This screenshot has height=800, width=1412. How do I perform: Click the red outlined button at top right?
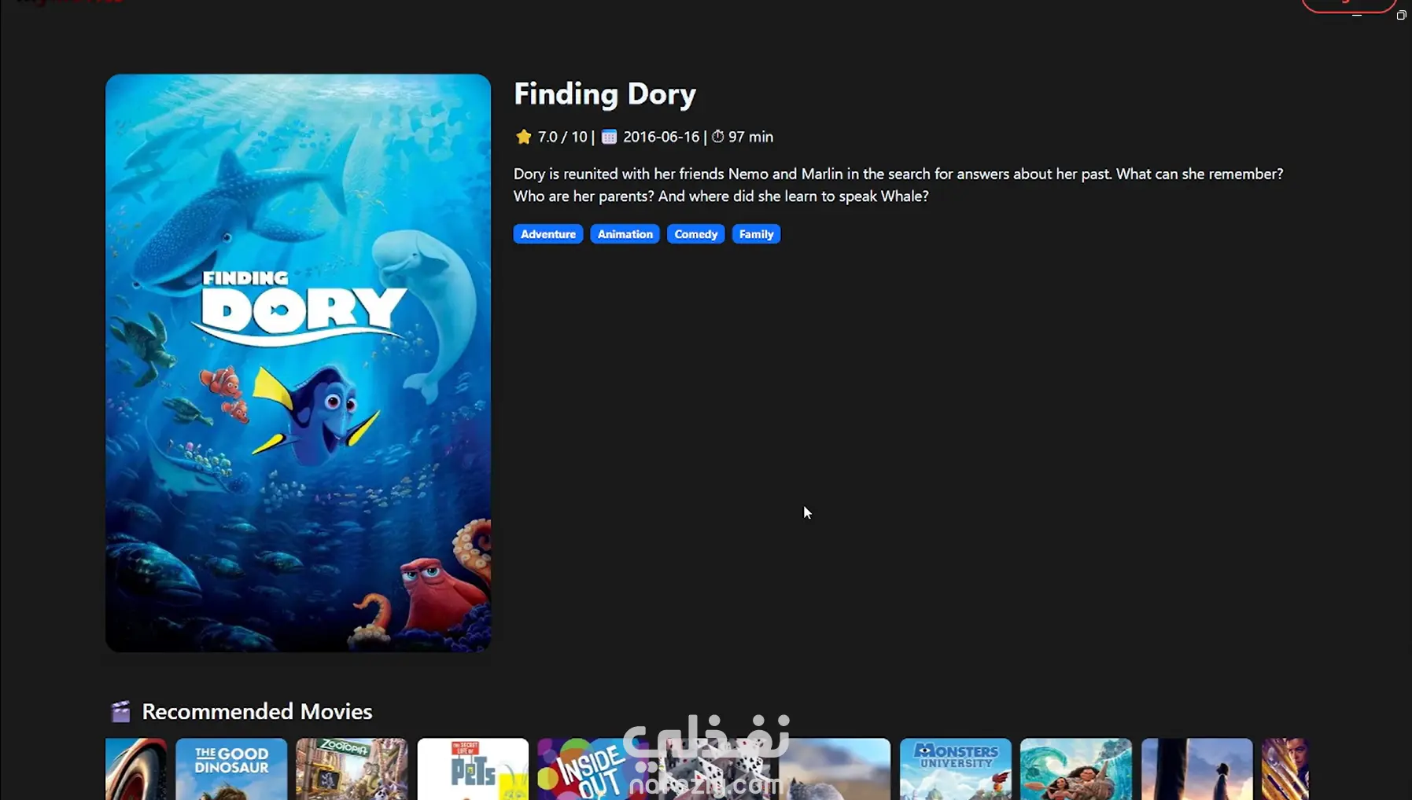tap(1348, 6)
